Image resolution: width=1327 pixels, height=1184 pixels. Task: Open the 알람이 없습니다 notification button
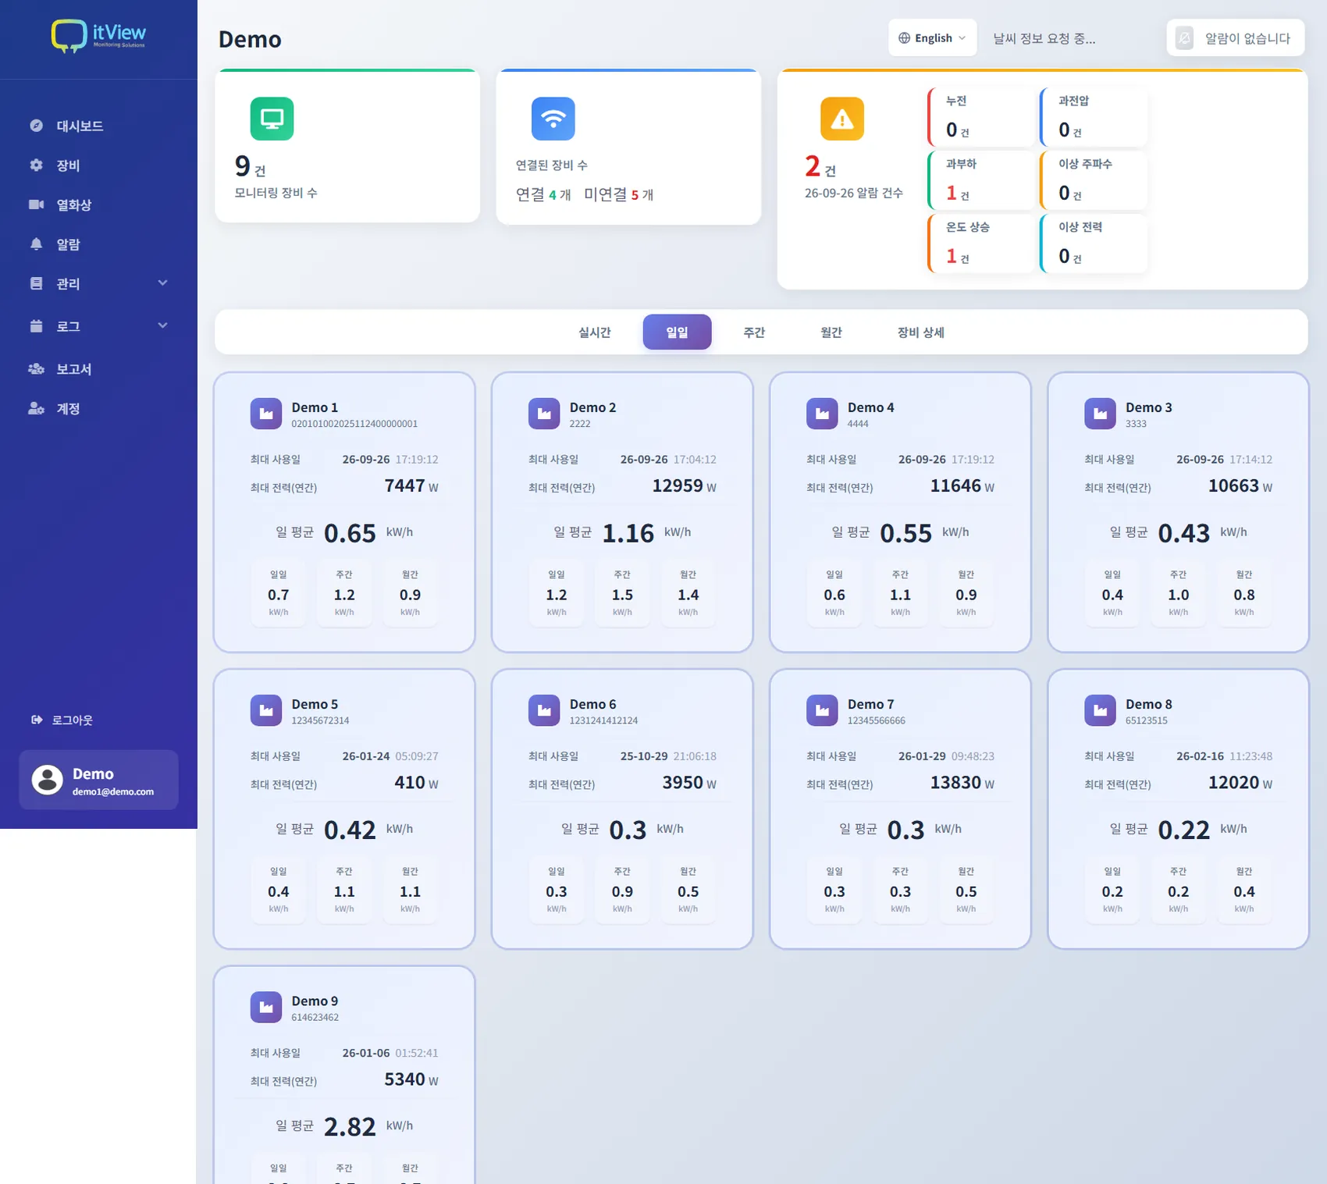(x=1235, y=38)
